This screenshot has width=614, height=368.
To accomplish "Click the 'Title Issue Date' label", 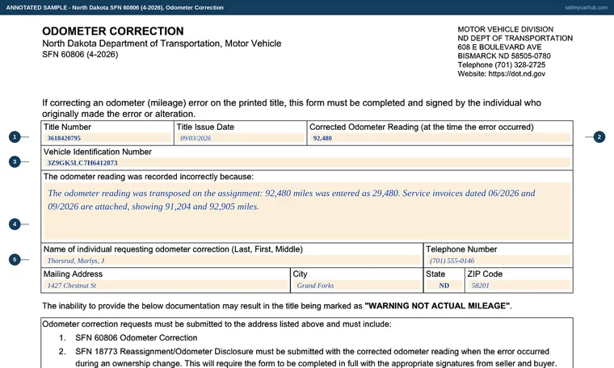I will pos(205,127).
